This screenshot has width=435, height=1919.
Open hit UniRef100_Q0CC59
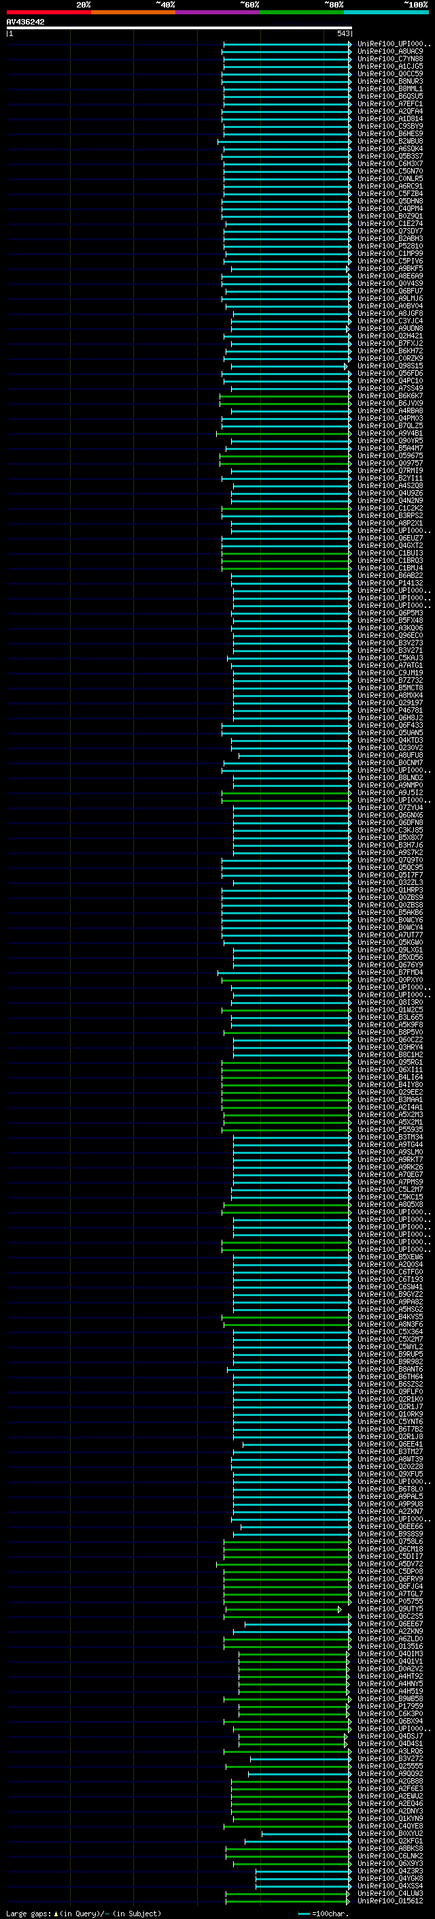tap(390, 74)
